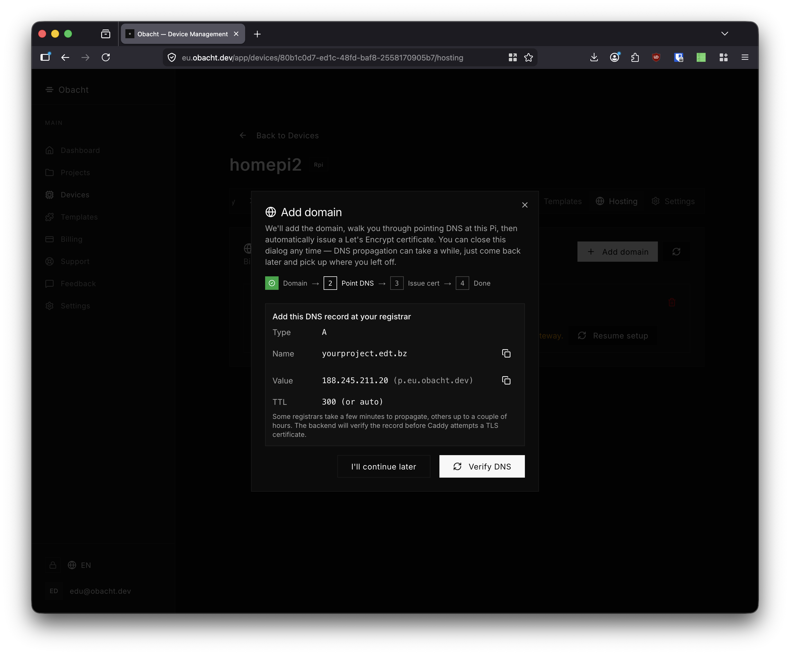Go forward in browser history
Viewport: 790px width, 655px height.
pos(85,57)
